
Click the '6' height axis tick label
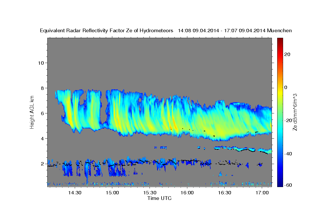click(x=43, y=113)
